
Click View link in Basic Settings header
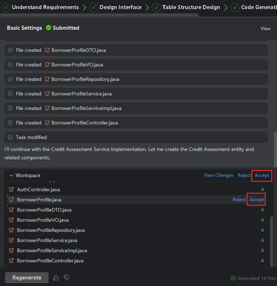pos(265,28)
